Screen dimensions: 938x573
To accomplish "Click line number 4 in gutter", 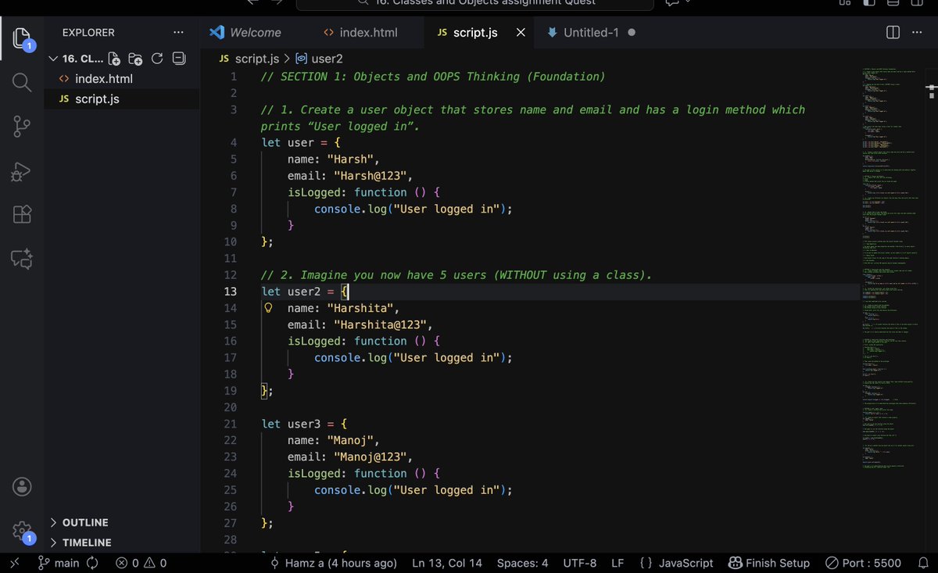I will pyautogui.click(x=233, y=142).
